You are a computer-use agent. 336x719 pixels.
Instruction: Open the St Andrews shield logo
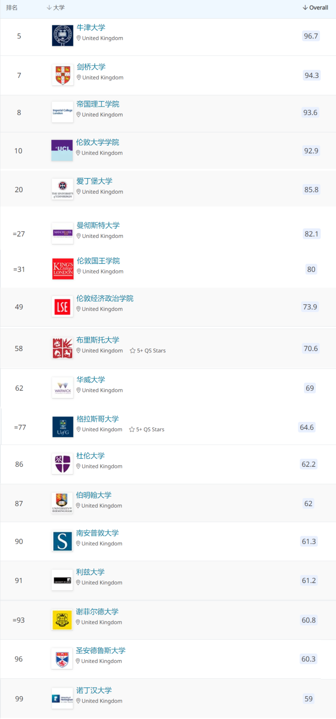pos(62,659)
